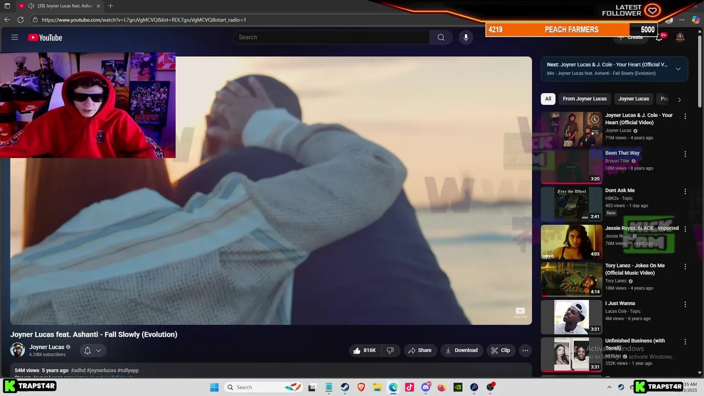The height and width of the screenshot is (396, 704).
Task: Play Your Heart thumbnail
Action: [x=571, y=130]
